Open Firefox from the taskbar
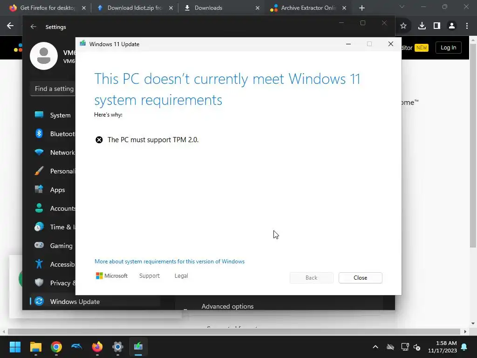The image size is (477, 358). (97, 347)
